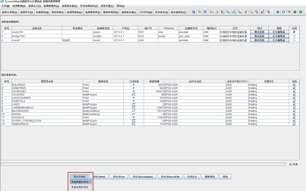Click the 导出为GeoJSON button
Image resolution: width=306 pixels, height=191 pixels.
point(170,177)
